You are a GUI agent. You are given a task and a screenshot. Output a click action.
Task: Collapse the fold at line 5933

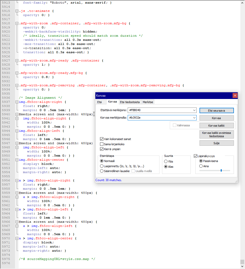coord(17,85)
